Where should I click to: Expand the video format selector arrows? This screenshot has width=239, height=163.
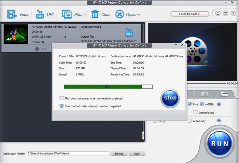click(x=65, y=36)
